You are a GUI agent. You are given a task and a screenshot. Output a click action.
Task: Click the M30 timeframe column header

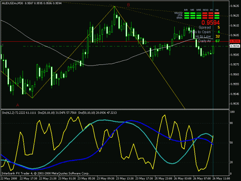click(206, 10)
